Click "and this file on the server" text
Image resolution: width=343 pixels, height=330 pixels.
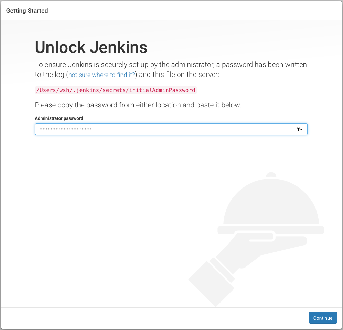tap(179, 75)
